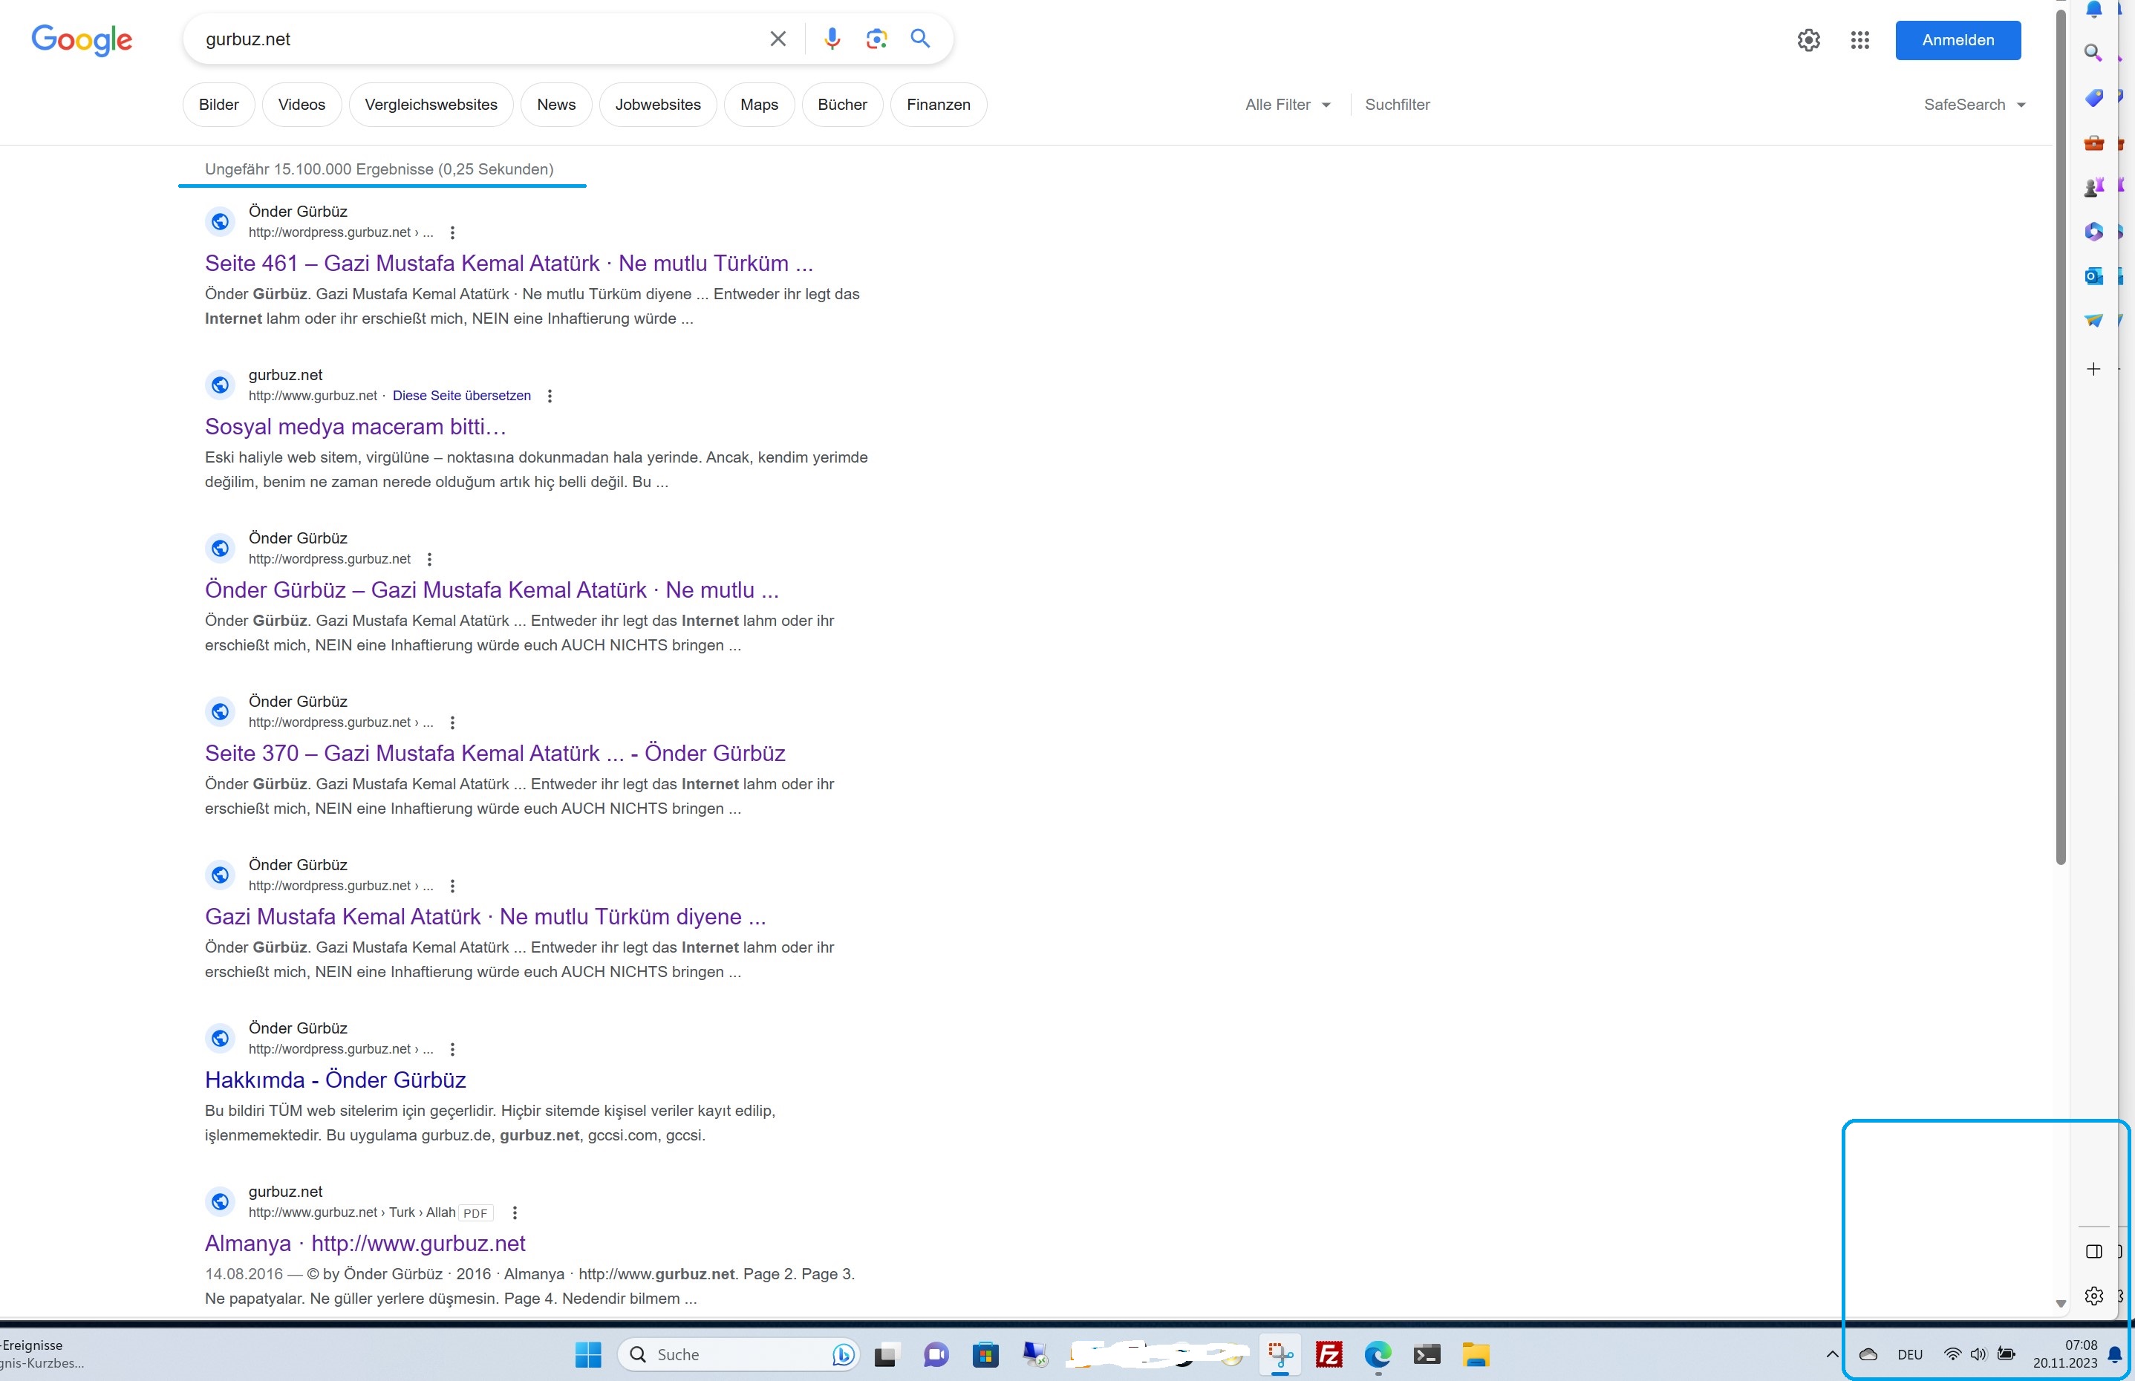Open Edge sidebar search tool

coord(2093,53)
